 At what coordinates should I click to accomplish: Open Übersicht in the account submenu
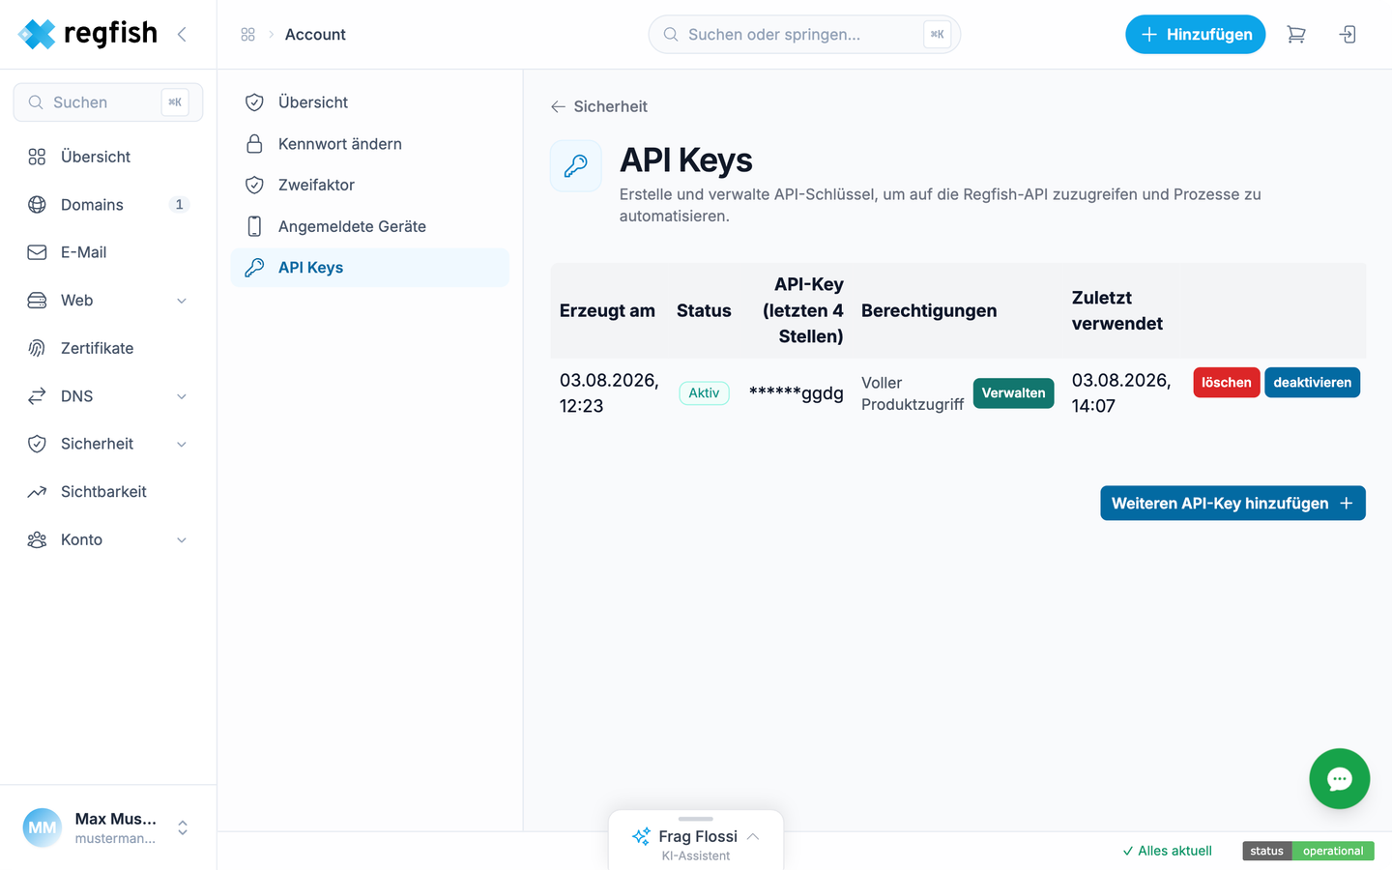tap(369, 102)
